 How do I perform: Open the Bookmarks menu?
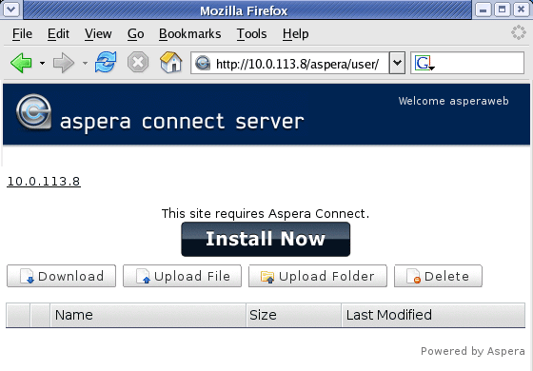point(189,34)
